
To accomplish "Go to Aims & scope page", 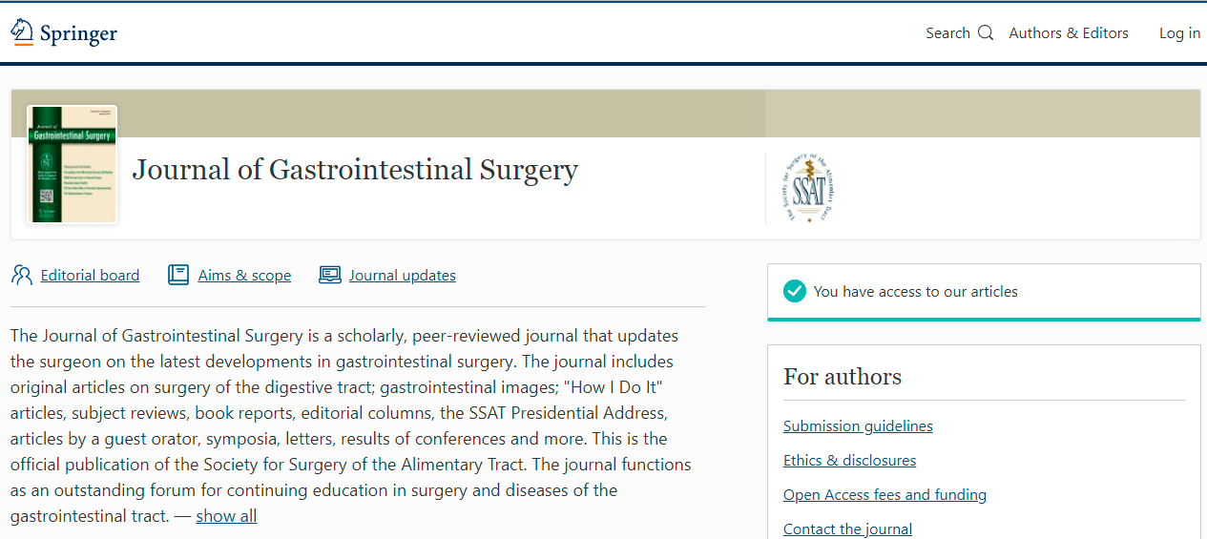I will point(244,276).
